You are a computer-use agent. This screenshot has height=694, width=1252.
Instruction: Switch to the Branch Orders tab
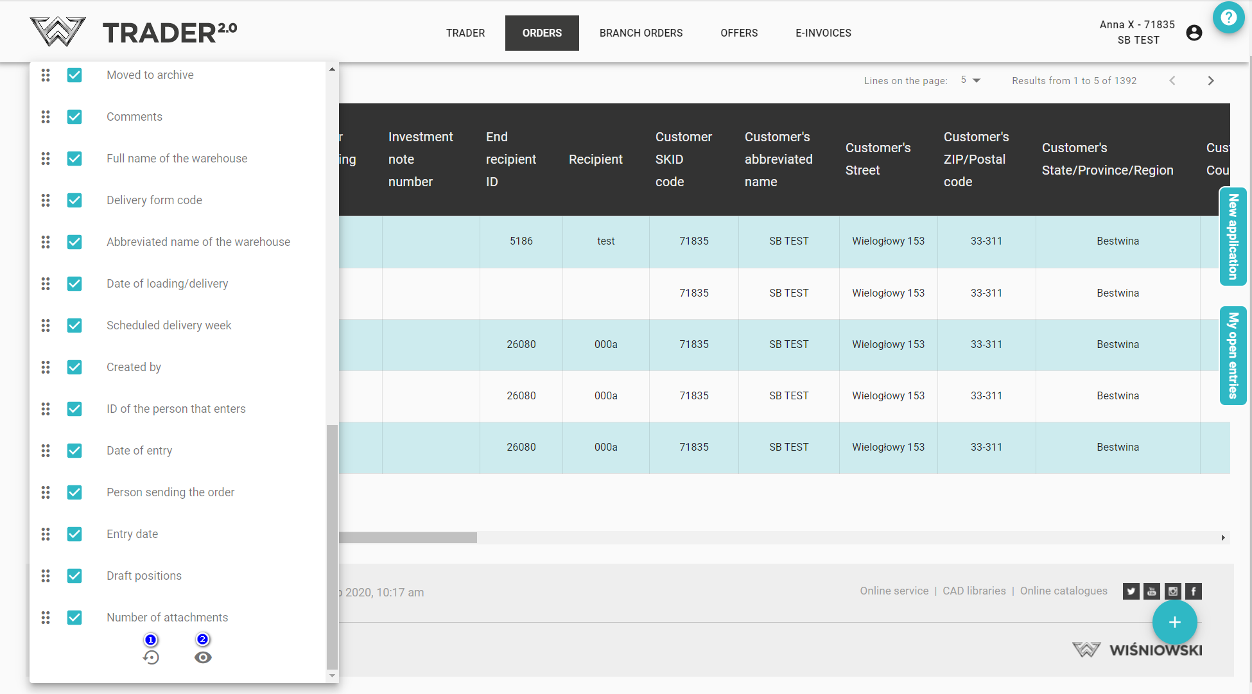(x=641, y=33)
